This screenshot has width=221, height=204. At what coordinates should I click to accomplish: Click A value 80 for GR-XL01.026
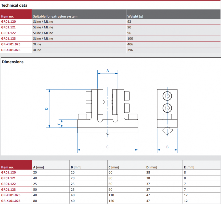pyautogui.click(x=35, y=201)
